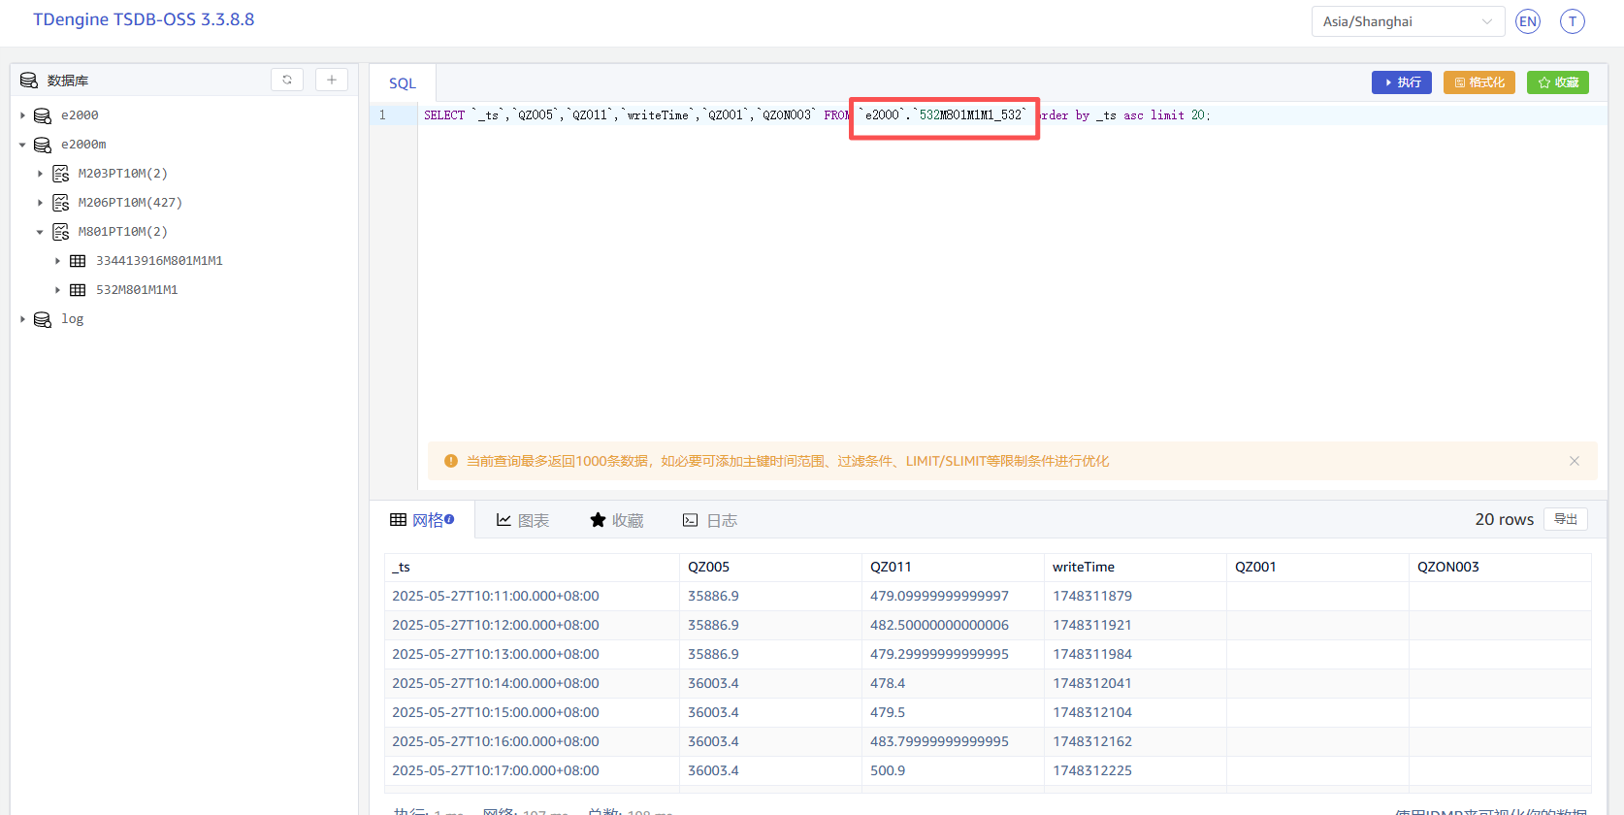Click the 执行 run button
Screen dimensions: 1624x815
click(1401, 82)
